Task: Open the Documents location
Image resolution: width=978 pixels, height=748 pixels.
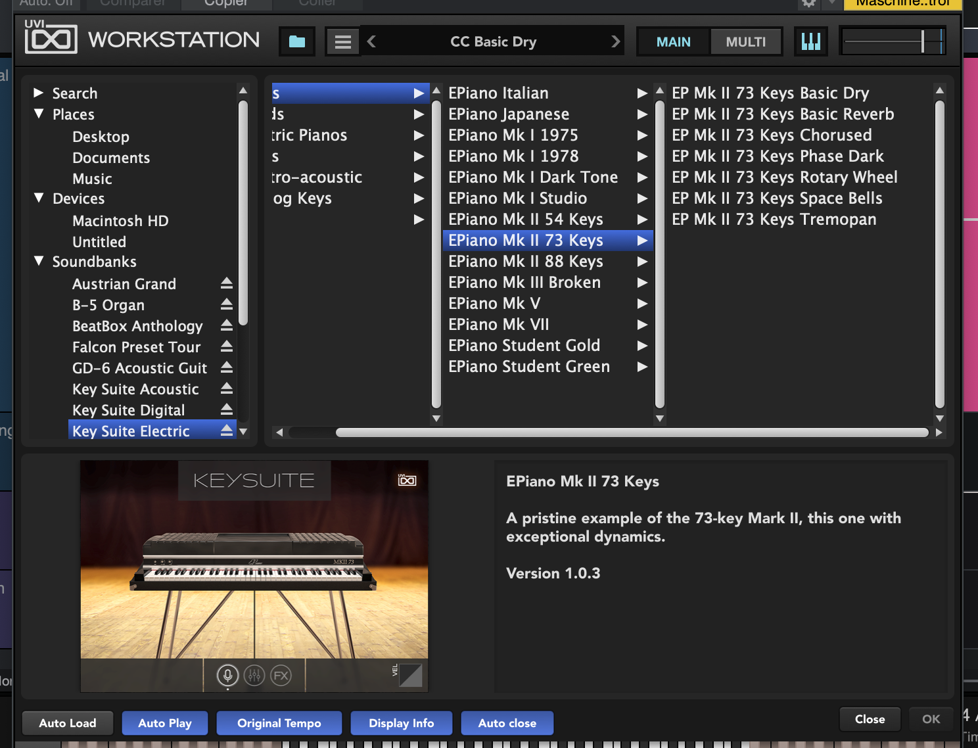Action: (x=111, y=158)
